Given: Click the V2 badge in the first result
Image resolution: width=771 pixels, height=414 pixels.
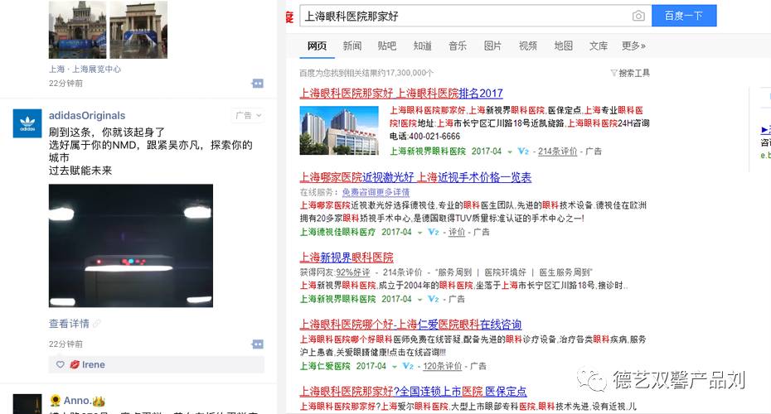Looking at the screenshot, I should [523, 152].
